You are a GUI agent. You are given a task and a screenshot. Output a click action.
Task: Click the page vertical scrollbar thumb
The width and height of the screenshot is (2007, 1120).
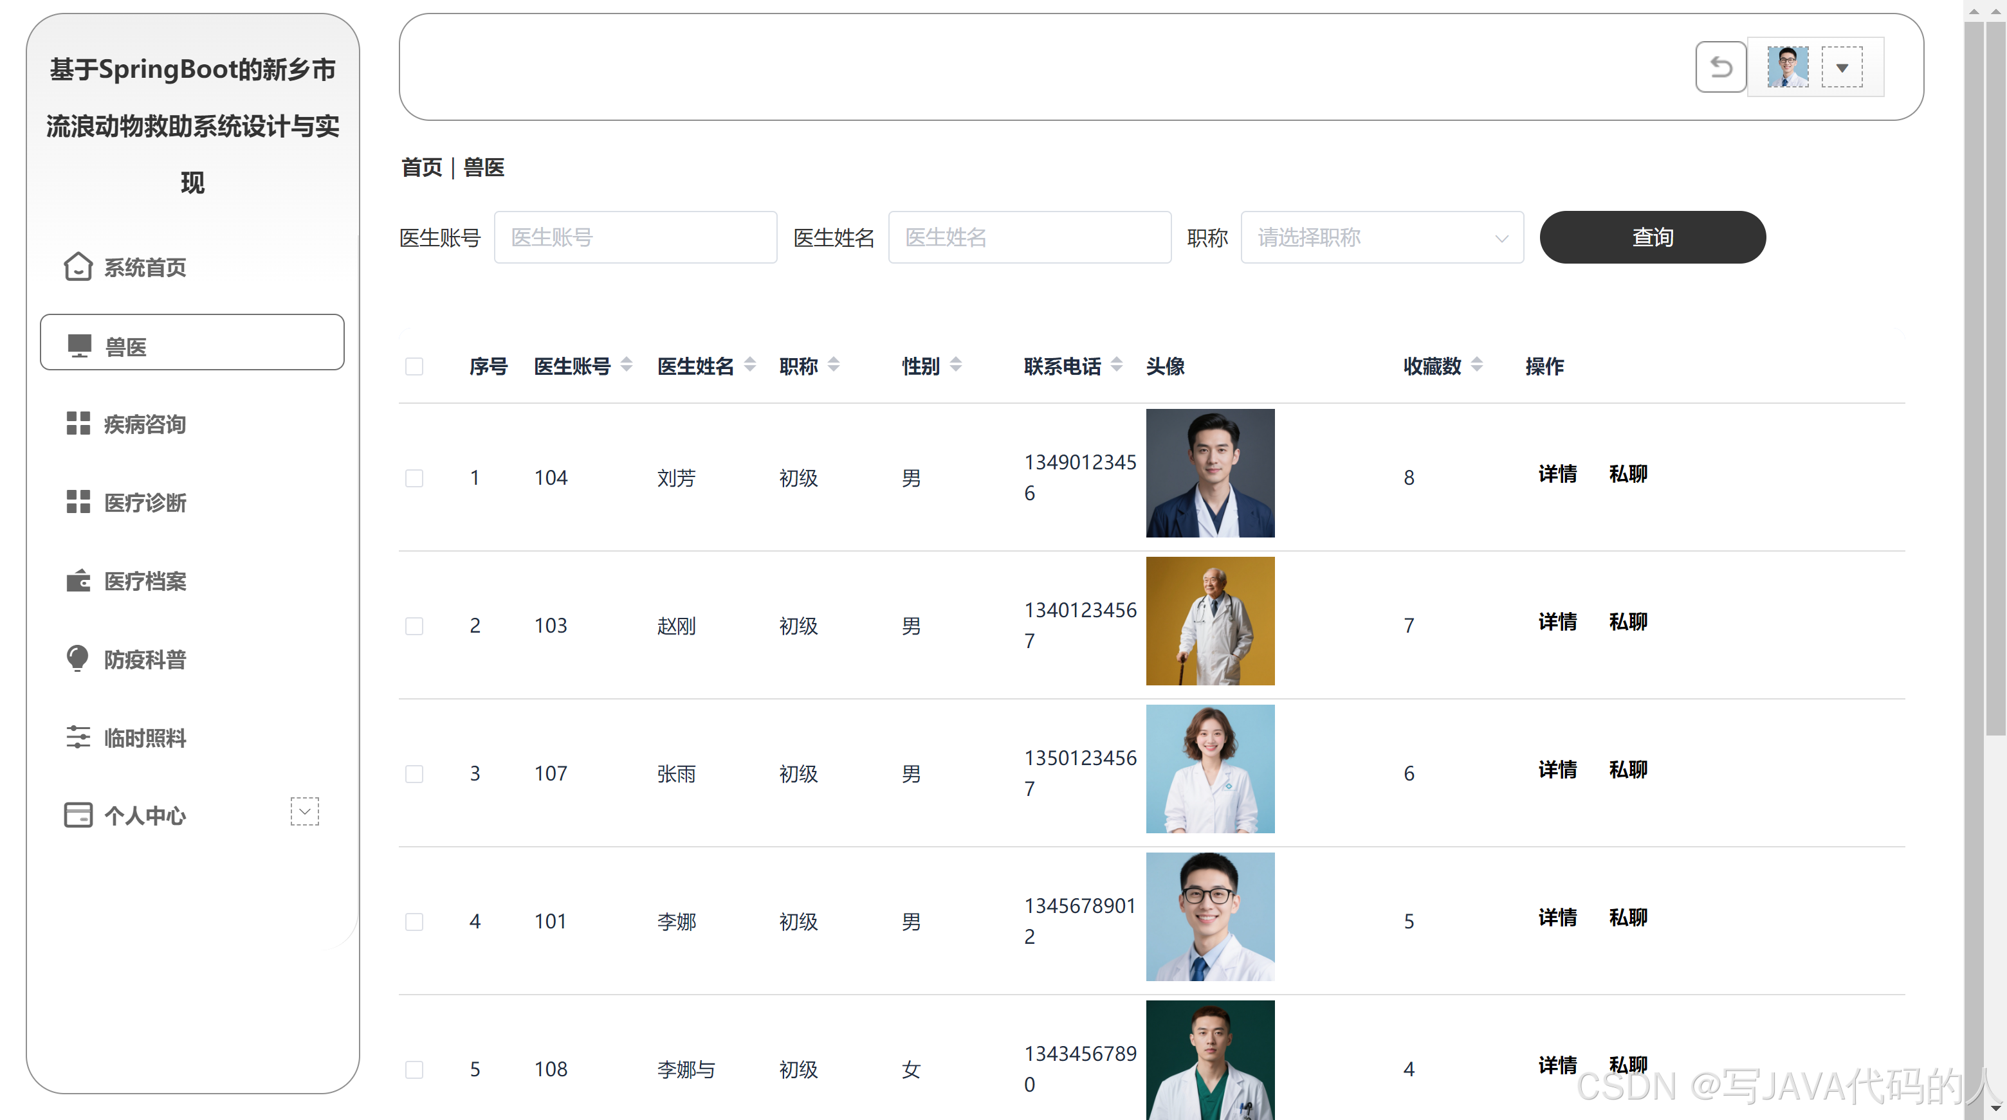[x=1995, y=378]
